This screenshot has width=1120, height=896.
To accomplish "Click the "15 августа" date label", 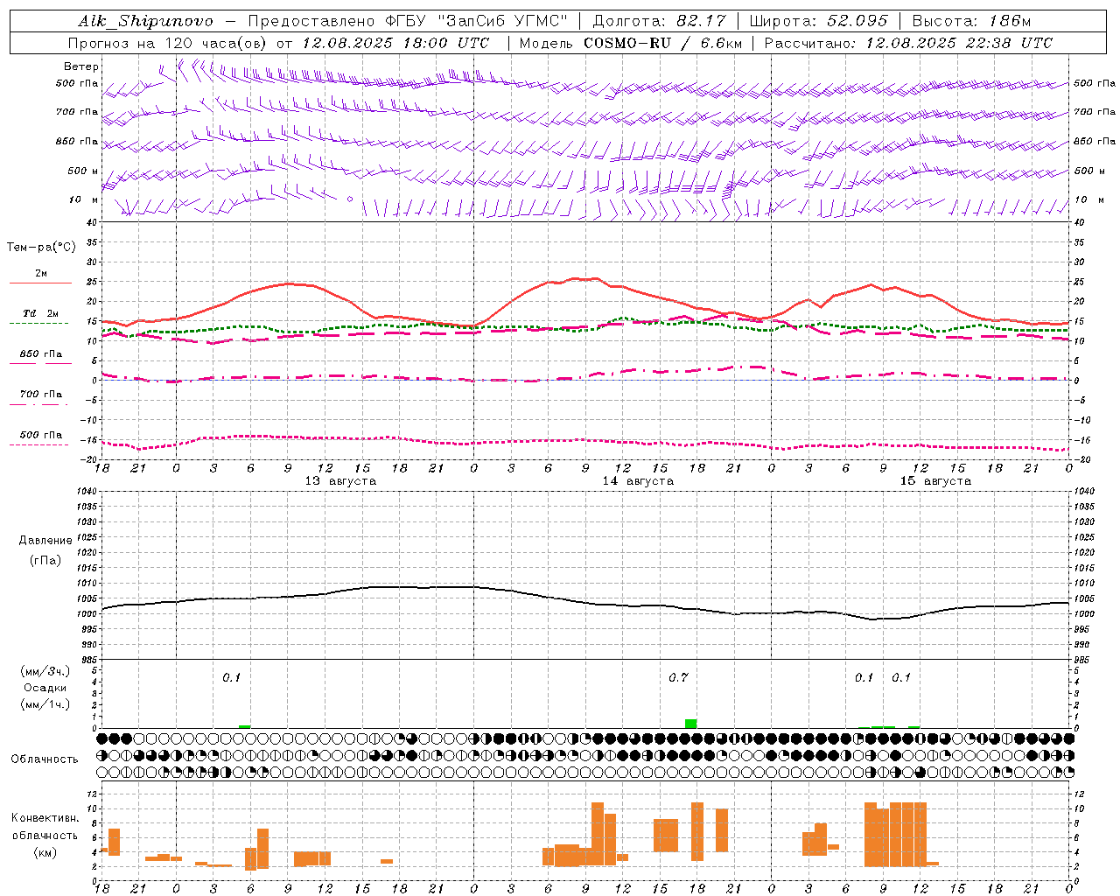I will (935, 481).
